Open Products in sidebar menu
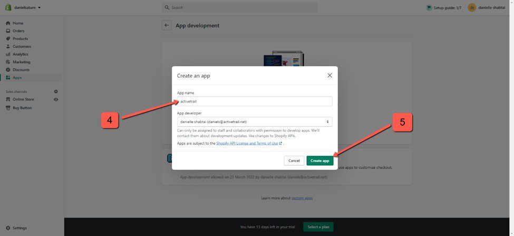The image size is (514, 236). pos(20,39)
